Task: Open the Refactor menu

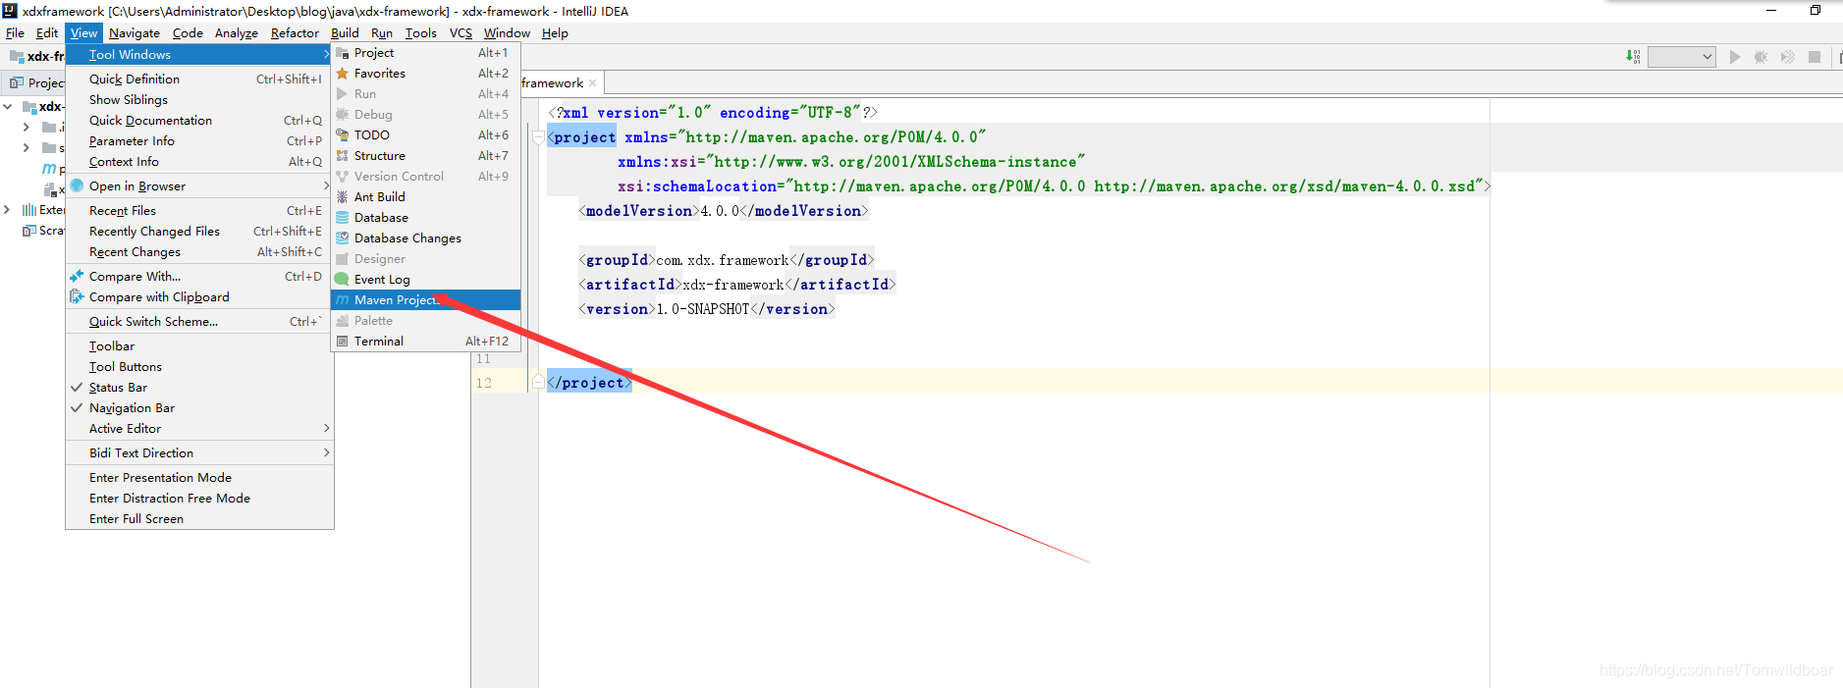Action: [295, 33]
